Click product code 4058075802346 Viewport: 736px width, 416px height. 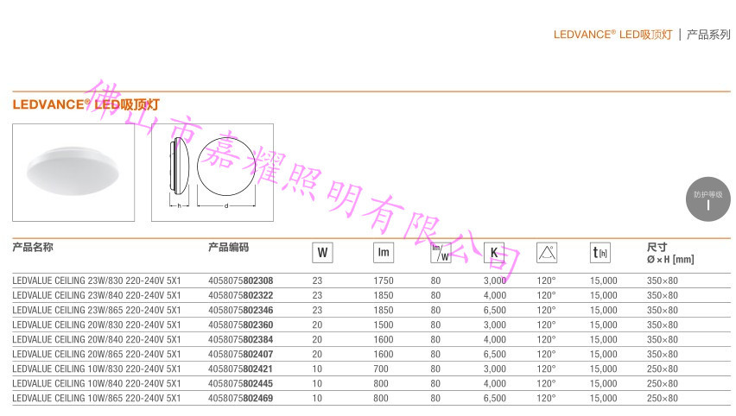point(241,311)
